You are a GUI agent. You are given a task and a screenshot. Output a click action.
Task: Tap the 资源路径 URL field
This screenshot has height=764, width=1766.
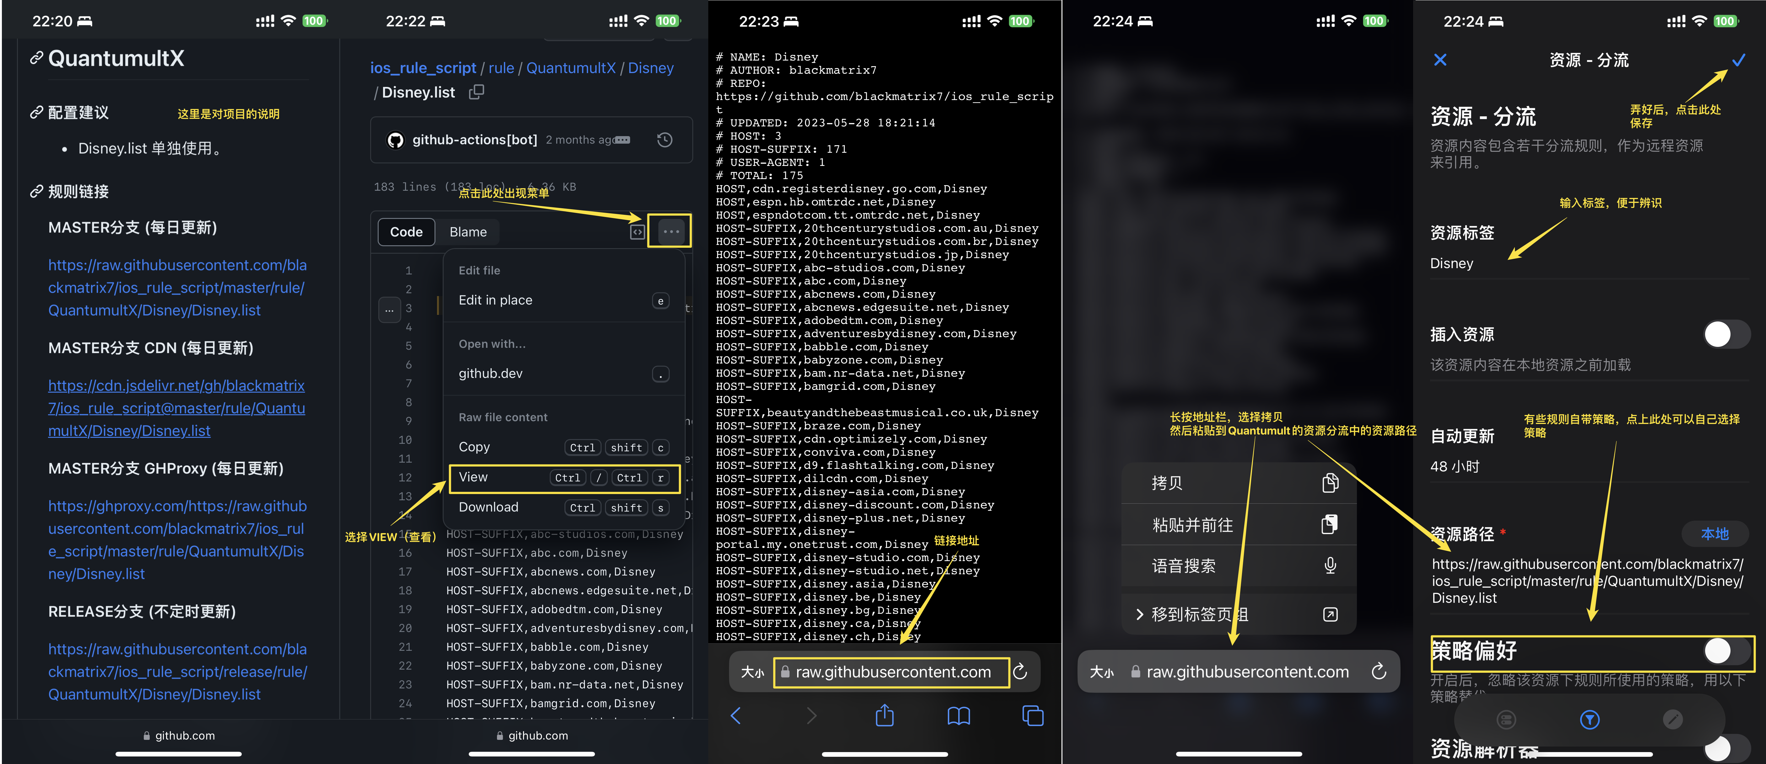(x=1588, y=581)
